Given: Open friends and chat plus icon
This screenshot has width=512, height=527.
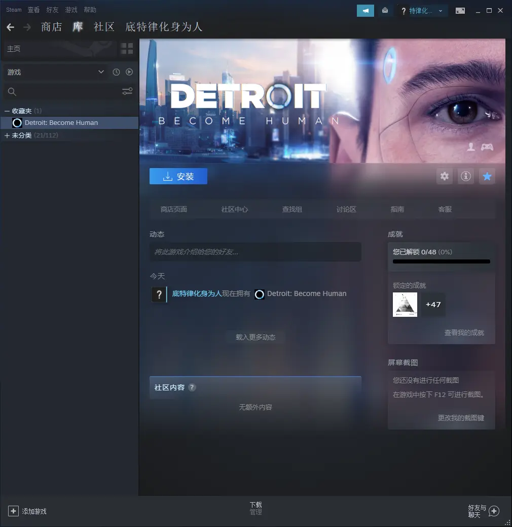Looking at the screenshot, I should pos(494,511).
